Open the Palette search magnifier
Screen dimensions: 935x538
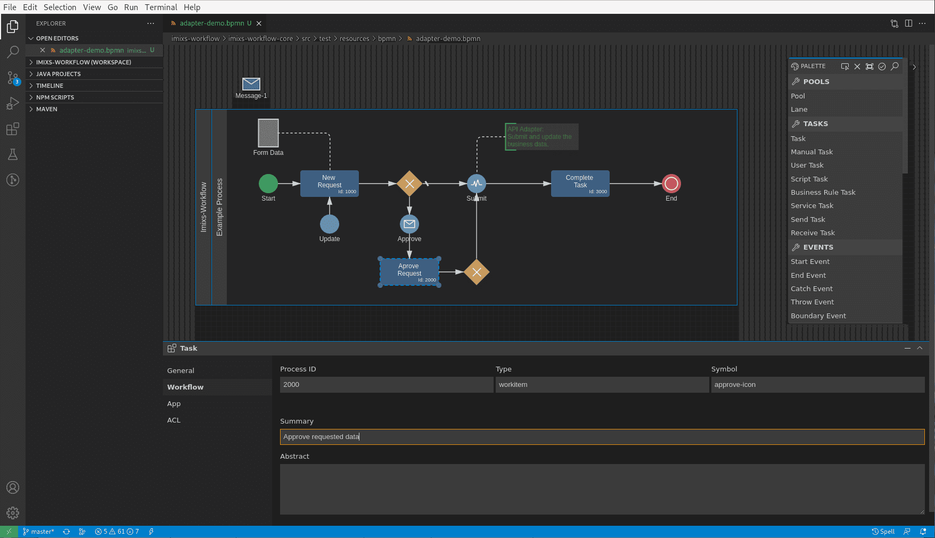click(895, 67)
